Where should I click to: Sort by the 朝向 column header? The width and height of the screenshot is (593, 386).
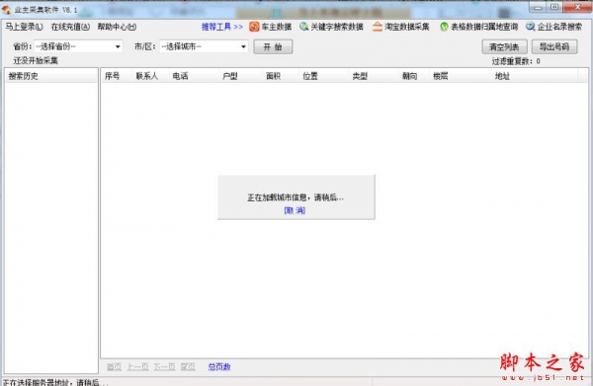414,76
